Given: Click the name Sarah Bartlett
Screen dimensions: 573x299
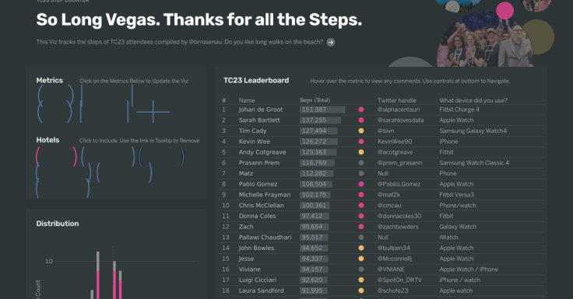Looking at the screenshot, I should point(259,120).
